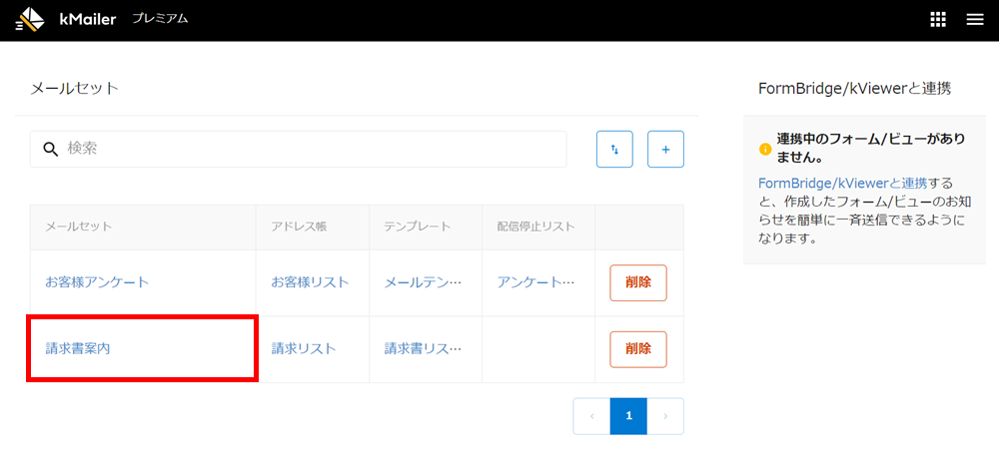This screenshot has height=469, width=999.
Task: Click the magnifier search icon
Action: tap(50, 149)
